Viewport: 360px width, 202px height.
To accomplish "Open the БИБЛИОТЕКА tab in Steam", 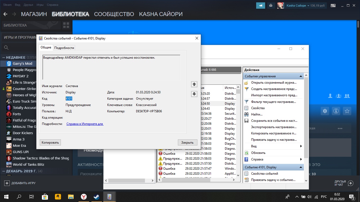I will pyautogui.click(x=70, y=14).
